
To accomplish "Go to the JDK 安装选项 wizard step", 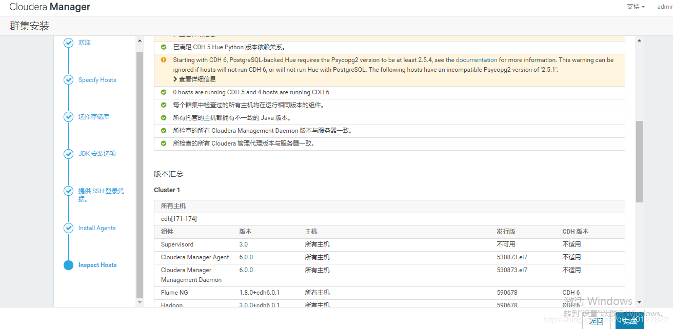I will tap(97, 154).
